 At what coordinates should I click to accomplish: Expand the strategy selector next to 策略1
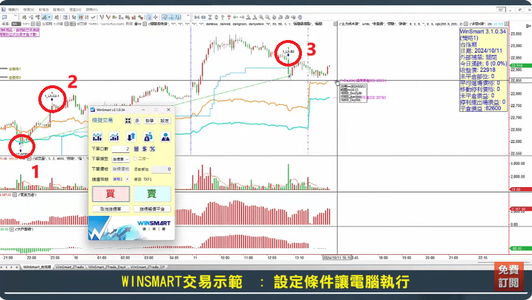(x=127, y=179)
